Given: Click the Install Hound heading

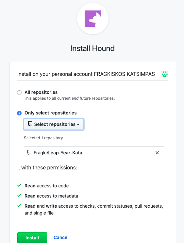Looking at the screenshot, I should click(92, 48).
